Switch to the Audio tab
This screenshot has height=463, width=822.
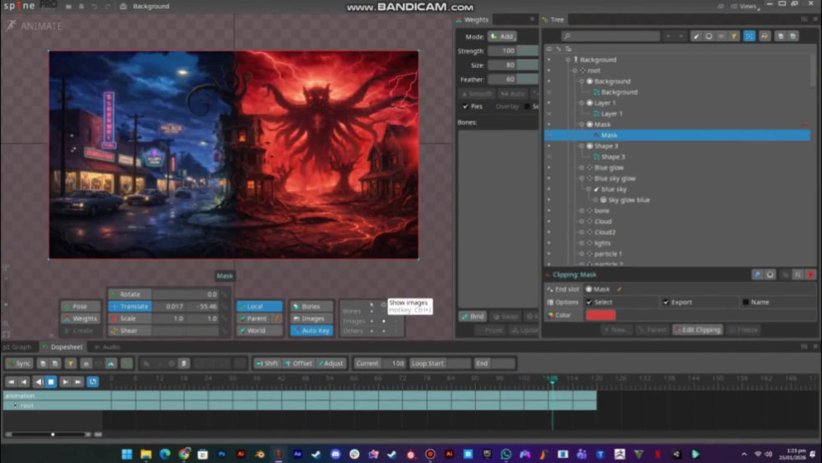point(108,346)
